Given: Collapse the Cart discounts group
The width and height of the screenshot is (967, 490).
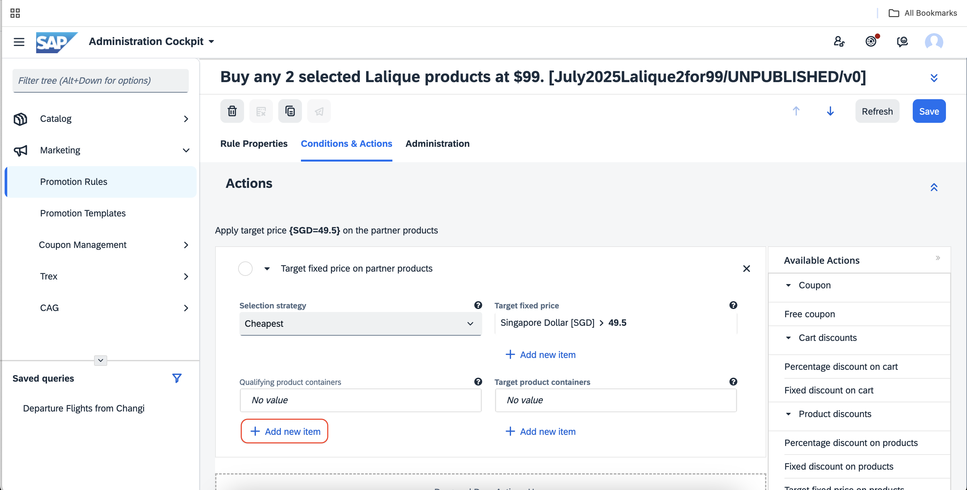Looking at the screenshot, I should [788, 338].
